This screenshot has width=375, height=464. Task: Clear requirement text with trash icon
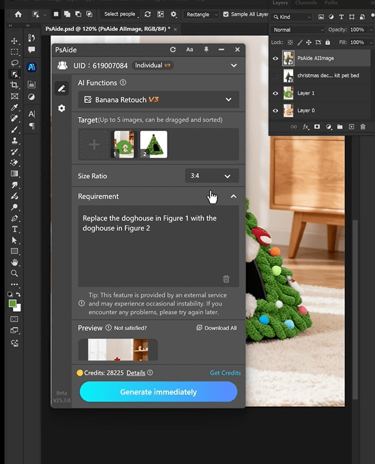(x=226, y=279)
